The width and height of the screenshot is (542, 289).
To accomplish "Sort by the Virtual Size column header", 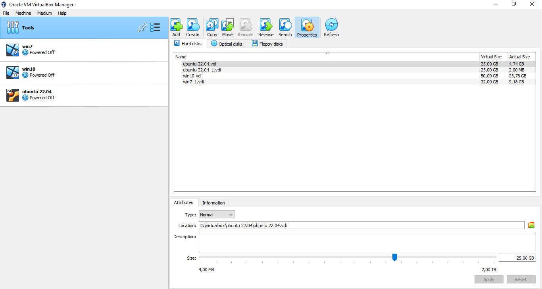I will click(493, 57).
